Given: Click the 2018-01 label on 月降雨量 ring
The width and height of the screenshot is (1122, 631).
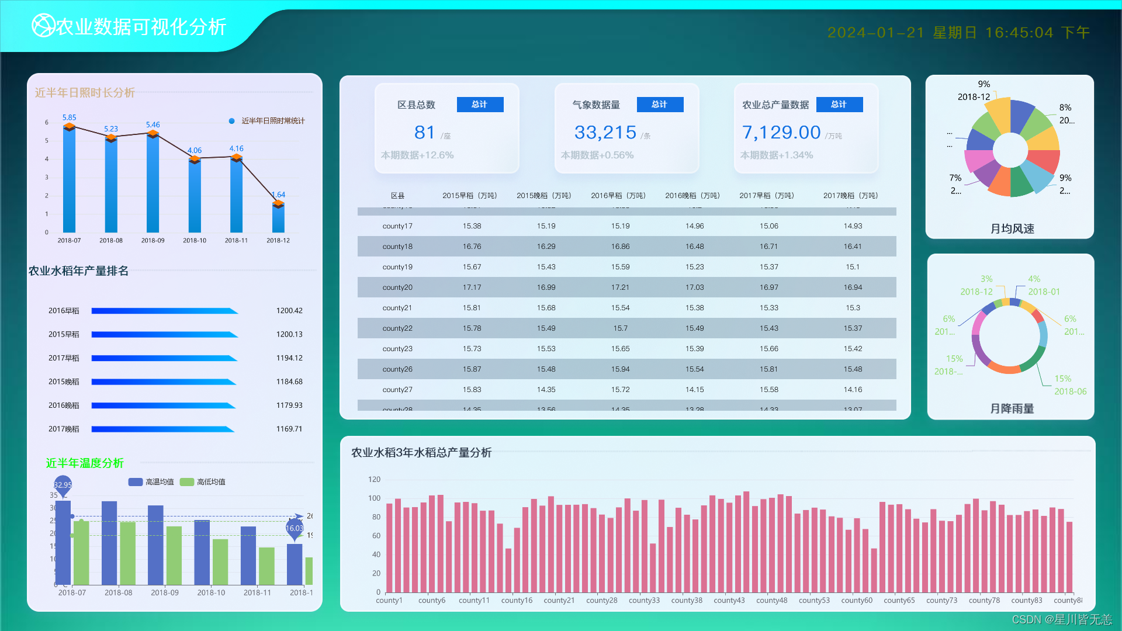Looking at the screenshot, I should pyautogui.click(x=1044, y=292).
